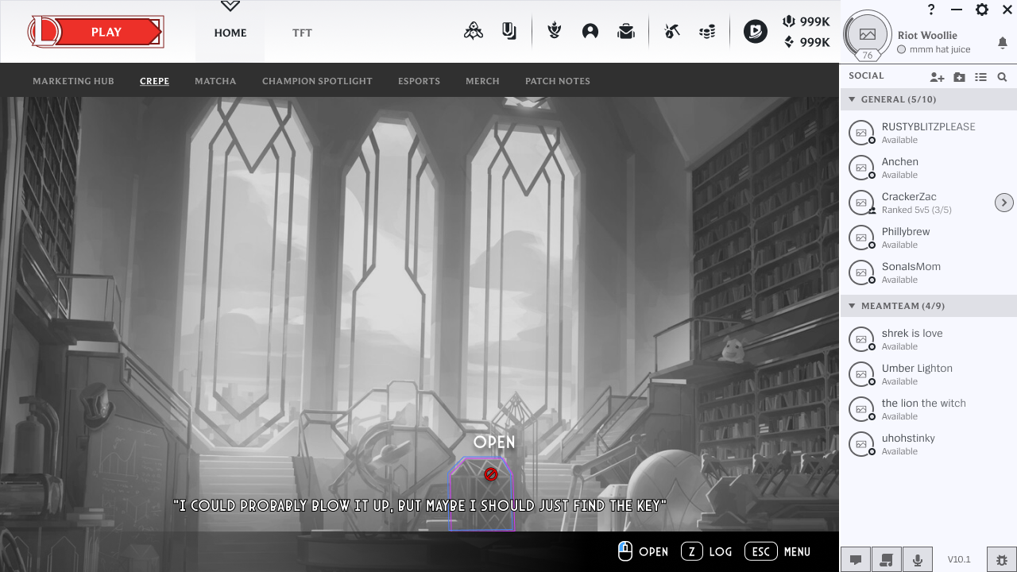Select friend shrek is love
1017x572 pixels.
[928, 339]
